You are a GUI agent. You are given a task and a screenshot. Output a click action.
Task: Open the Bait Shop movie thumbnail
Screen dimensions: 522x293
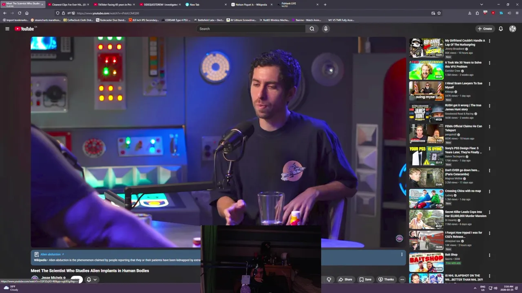[x=426, y=262]
